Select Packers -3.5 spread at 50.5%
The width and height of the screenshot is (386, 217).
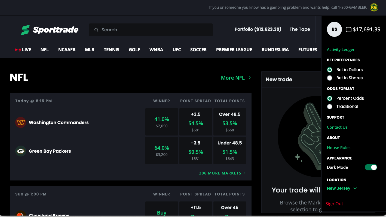pyautogui.click(x=196, y=150)
